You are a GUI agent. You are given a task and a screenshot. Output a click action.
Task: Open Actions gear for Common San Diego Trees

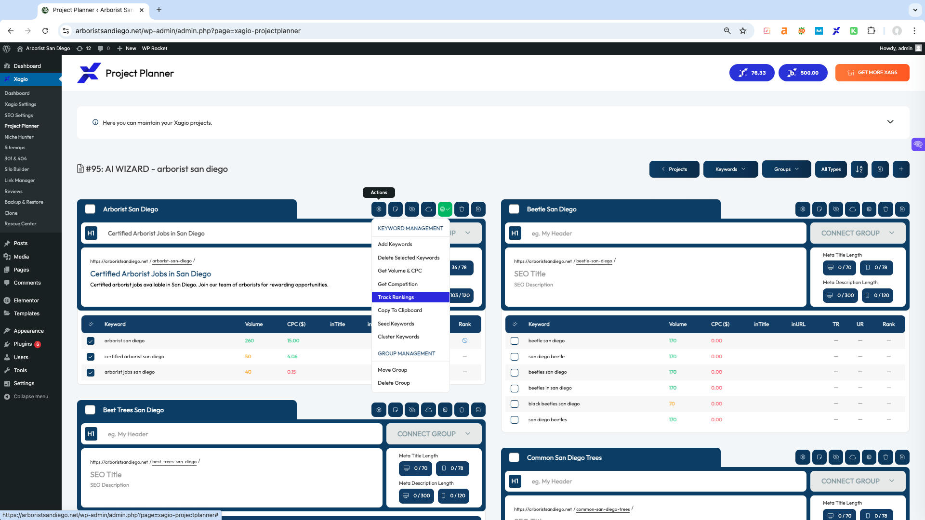[x=803, y=457]
